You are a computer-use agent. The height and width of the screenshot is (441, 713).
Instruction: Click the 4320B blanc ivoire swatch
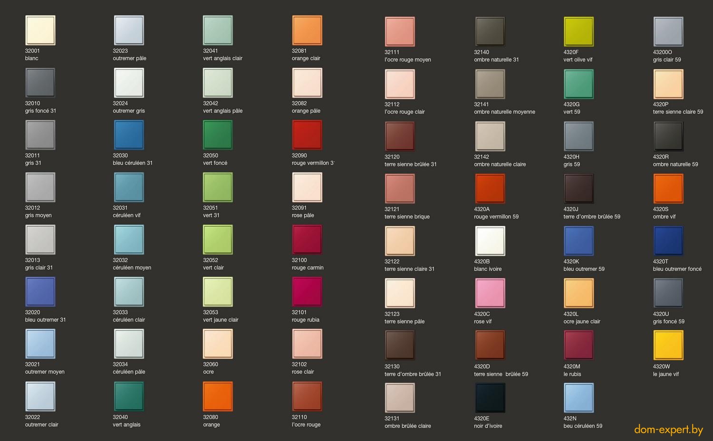click(490, 241)
